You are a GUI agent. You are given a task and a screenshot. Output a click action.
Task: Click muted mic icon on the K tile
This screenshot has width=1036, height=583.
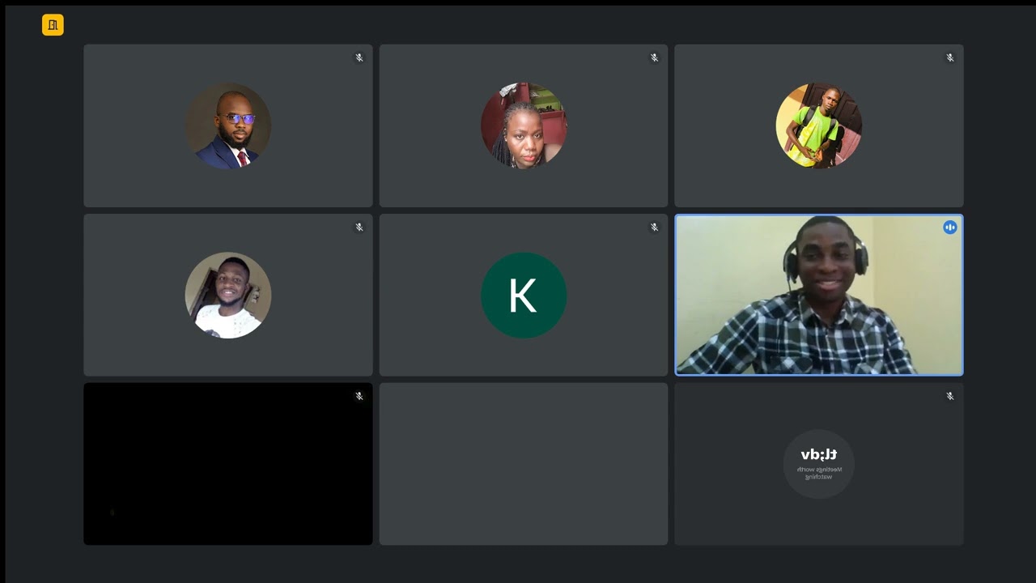coord(655,228)
